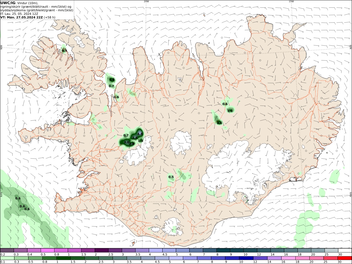Viewport: 352px width, 264px height.
Task: Click the 15W longitude label
Action: tap(291, 1)
